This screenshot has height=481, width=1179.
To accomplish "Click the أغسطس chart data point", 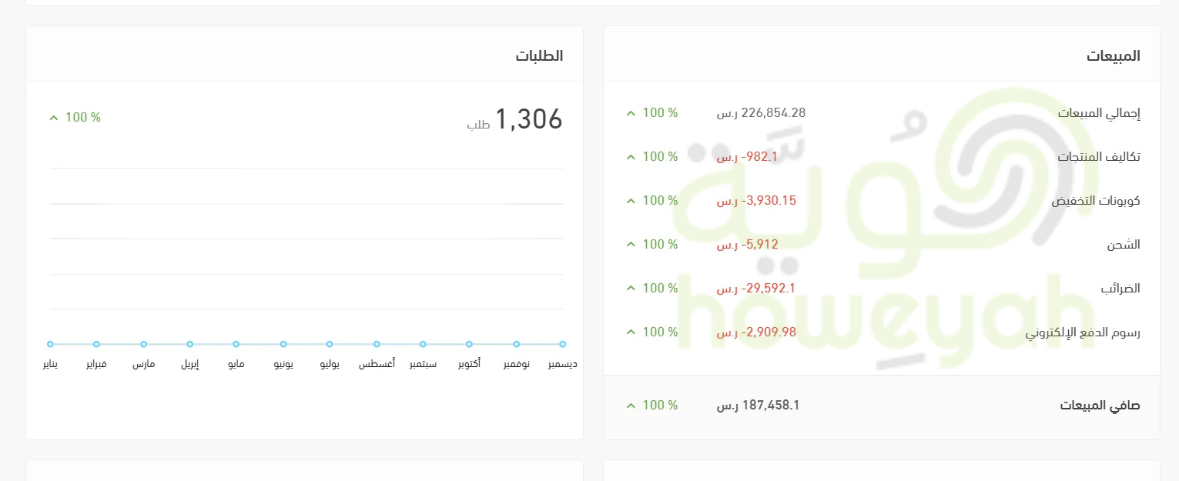I will 377,344.
